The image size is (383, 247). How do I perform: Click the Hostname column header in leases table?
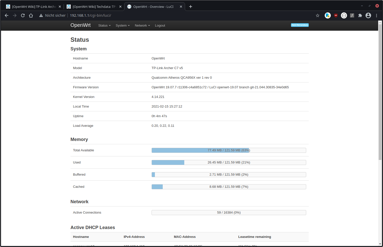tap(81, 237)
